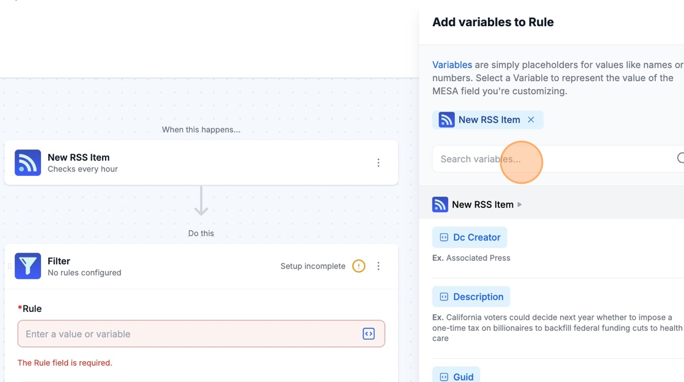Focus the Search variables field
Viewport: 684px width, 382px height.
click(550, 159)
